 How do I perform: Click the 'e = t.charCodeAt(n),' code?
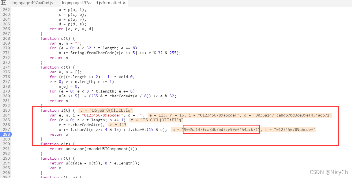[82, 125]
